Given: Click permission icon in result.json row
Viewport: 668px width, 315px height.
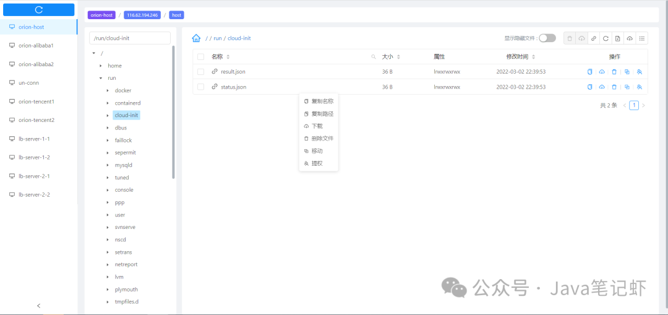Looking at the screenshot, I should tap(639, 72).
